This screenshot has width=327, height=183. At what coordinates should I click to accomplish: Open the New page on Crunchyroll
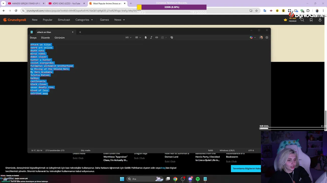click(35, 20)
